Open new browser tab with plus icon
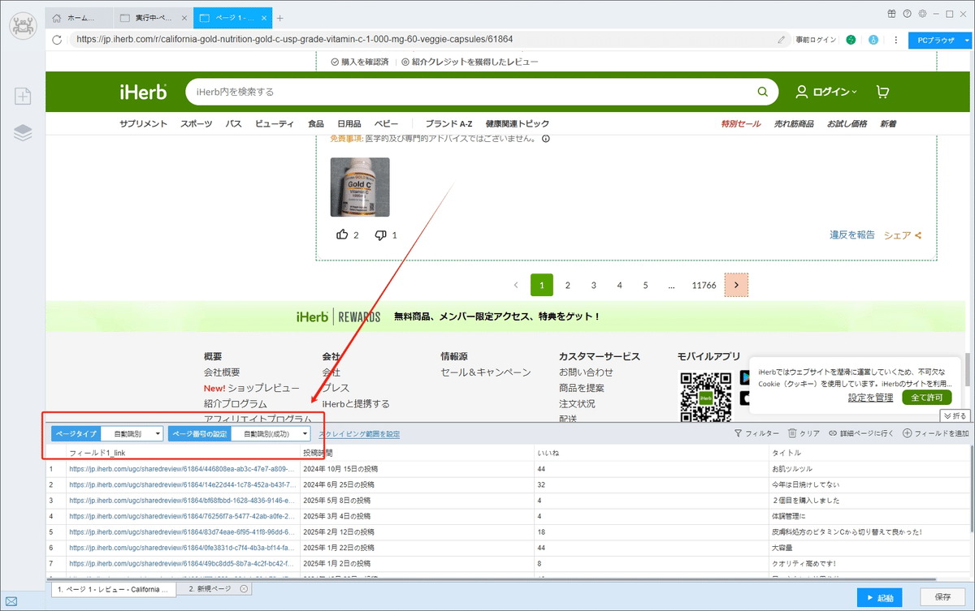 pyautogui.click(x=280, y=18)
